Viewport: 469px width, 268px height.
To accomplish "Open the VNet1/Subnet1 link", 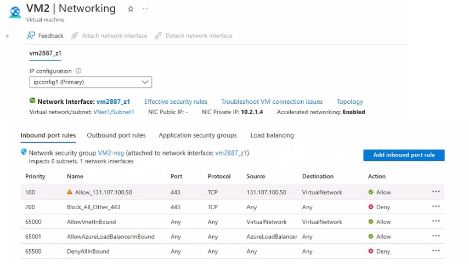I will tap(114, 112).
